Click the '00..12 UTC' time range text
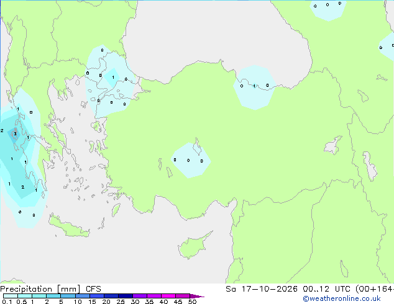 click(326, 289)
